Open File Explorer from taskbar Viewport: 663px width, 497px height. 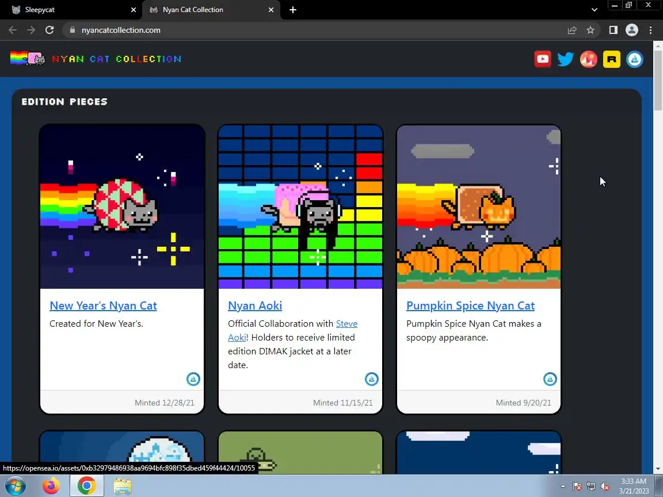point(123,486)
